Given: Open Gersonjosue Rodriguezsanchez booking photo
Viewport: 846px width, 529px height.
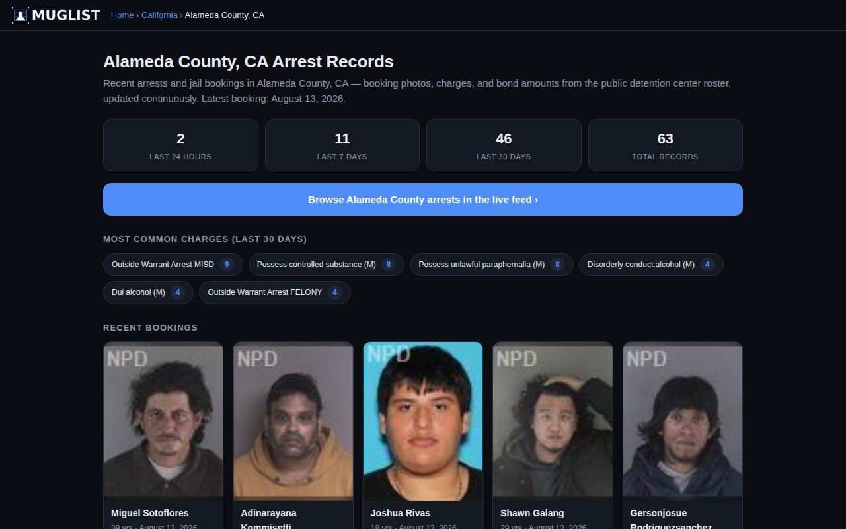Looking at the screenshot, I should (x=683, y=421).
